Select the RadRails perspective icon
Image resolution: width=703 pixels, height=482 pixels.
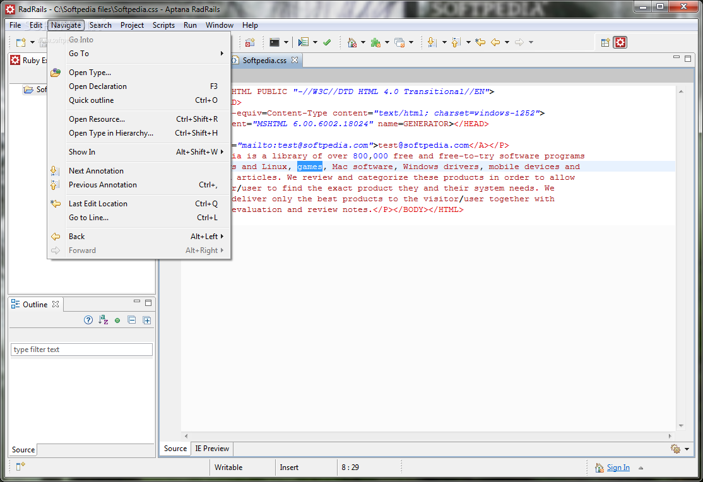point(620,43)
